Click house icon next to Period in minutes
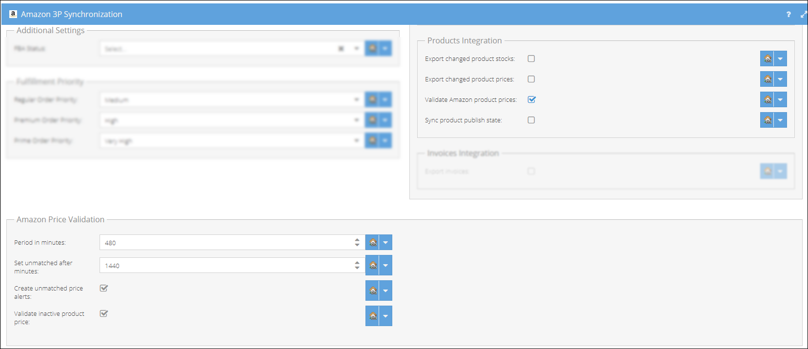Viewport: 808px width, 349px height. point(373,243)
